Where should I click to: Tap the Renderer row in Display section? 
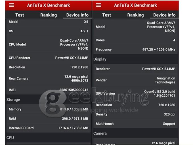click(135, 69)
